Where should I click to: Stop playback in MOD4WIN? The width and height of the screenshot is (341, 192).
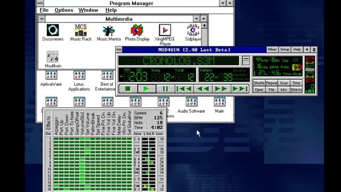coord(128,89)
